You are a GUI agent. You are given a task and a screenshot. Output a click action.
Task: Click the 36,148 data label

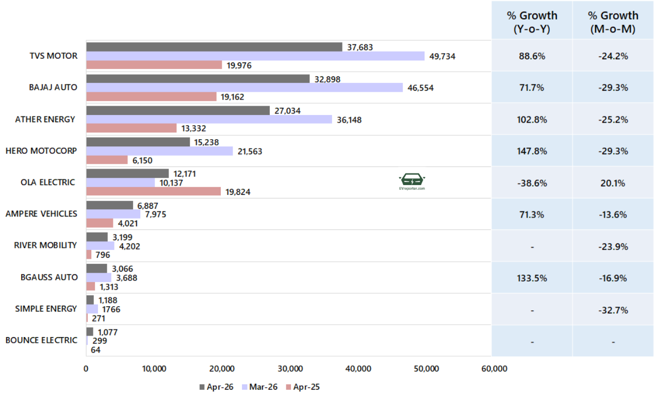[x=350, y=120]
